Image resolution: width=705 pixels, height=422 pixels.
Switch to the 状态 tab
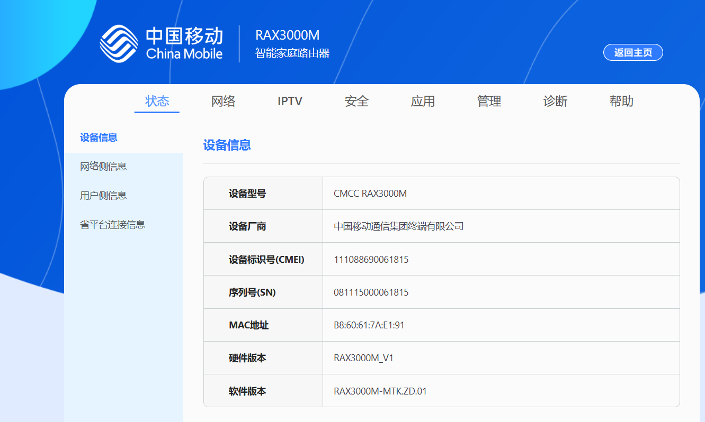point(157,101)
